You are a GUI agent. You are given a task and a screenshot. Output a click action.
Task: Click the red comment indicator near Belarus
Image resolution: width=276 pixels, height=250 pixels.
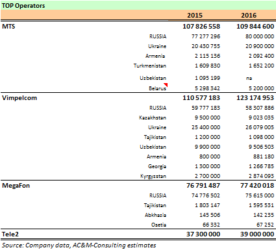pyautogui.click(x=166, y=84)
